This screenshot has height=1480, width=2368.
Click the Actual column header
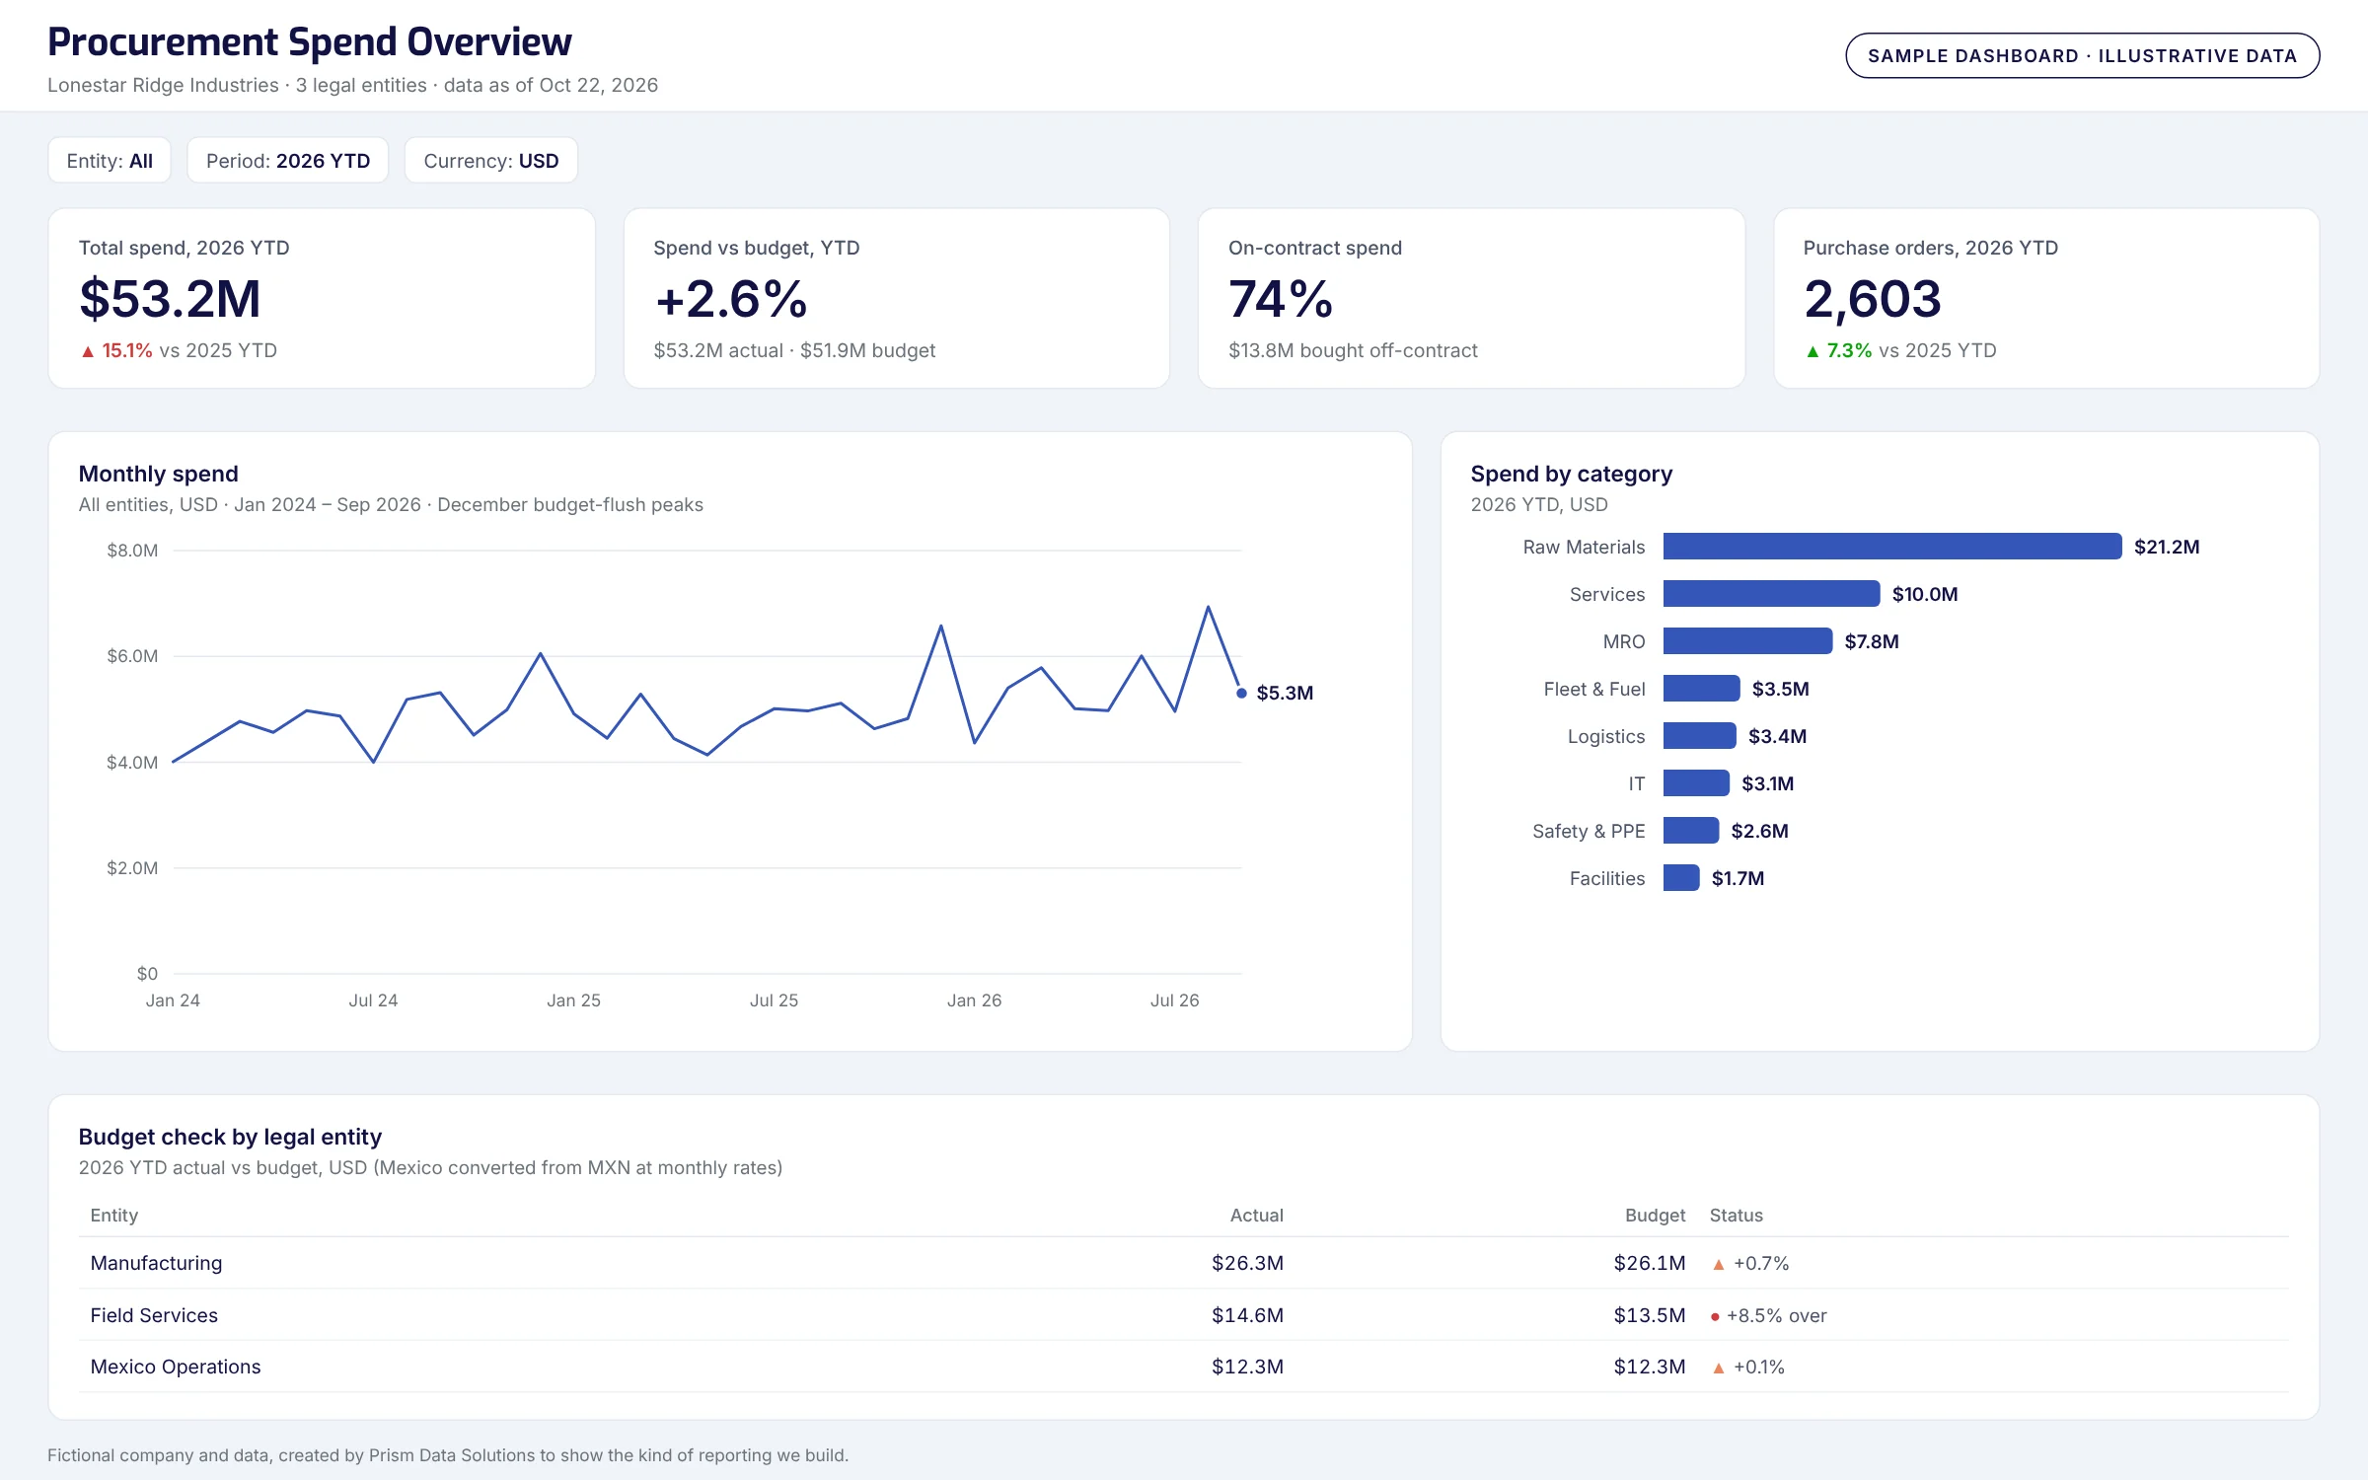[1257, 1216]
